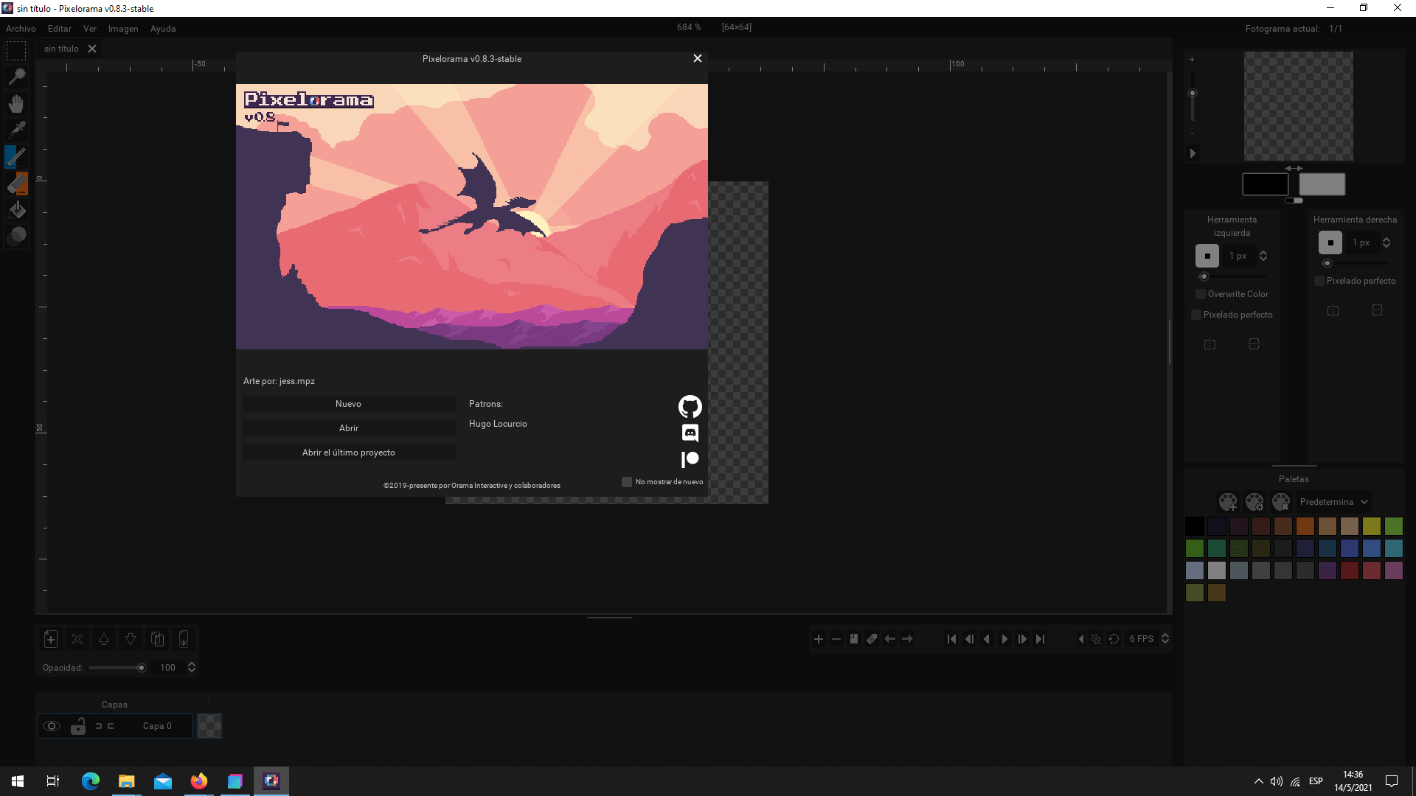This screenshot has width=1416, height=796.
Task: Select the rectangular selection tool
Action: tap(16, 51)
